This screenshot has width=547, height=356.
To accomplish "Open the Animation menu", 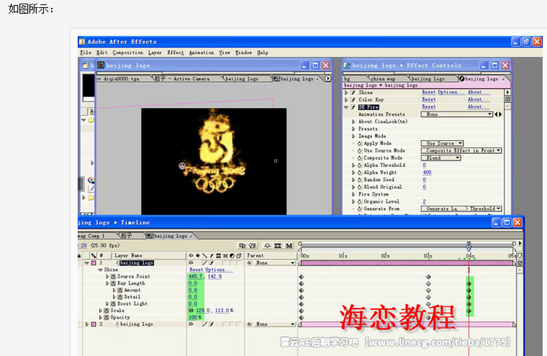I will click(x=201, y=53).
